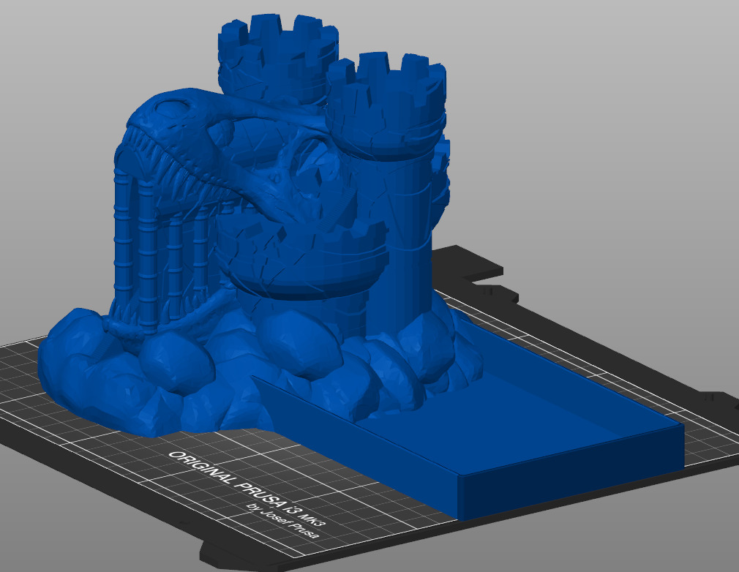The width and height of the screenshot is (739, 572).
Task: Select the stone pillars under the skull
Action: point(157,249)
